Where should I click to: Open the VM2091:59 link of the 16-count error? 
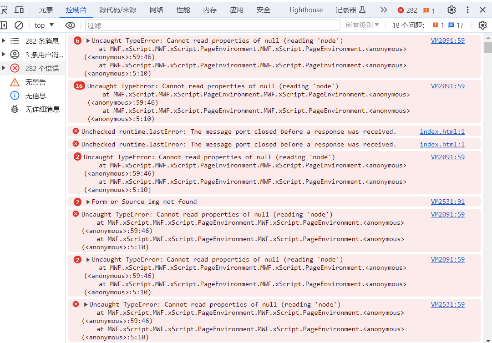(448, 86)
